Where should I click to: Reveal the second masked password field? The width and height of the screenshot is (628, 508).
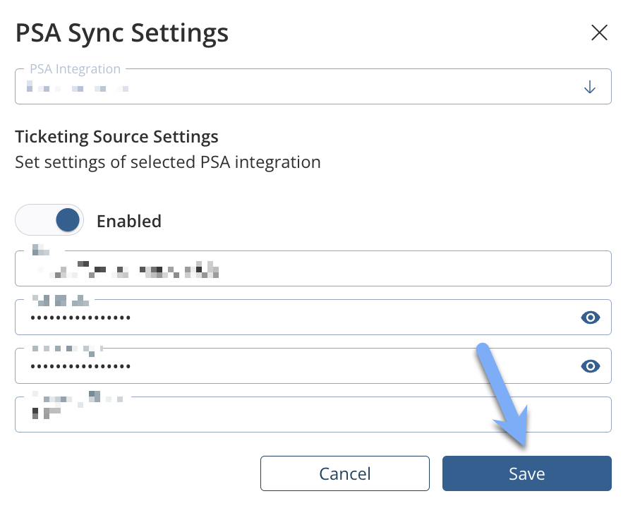click(x=591, y=366)
